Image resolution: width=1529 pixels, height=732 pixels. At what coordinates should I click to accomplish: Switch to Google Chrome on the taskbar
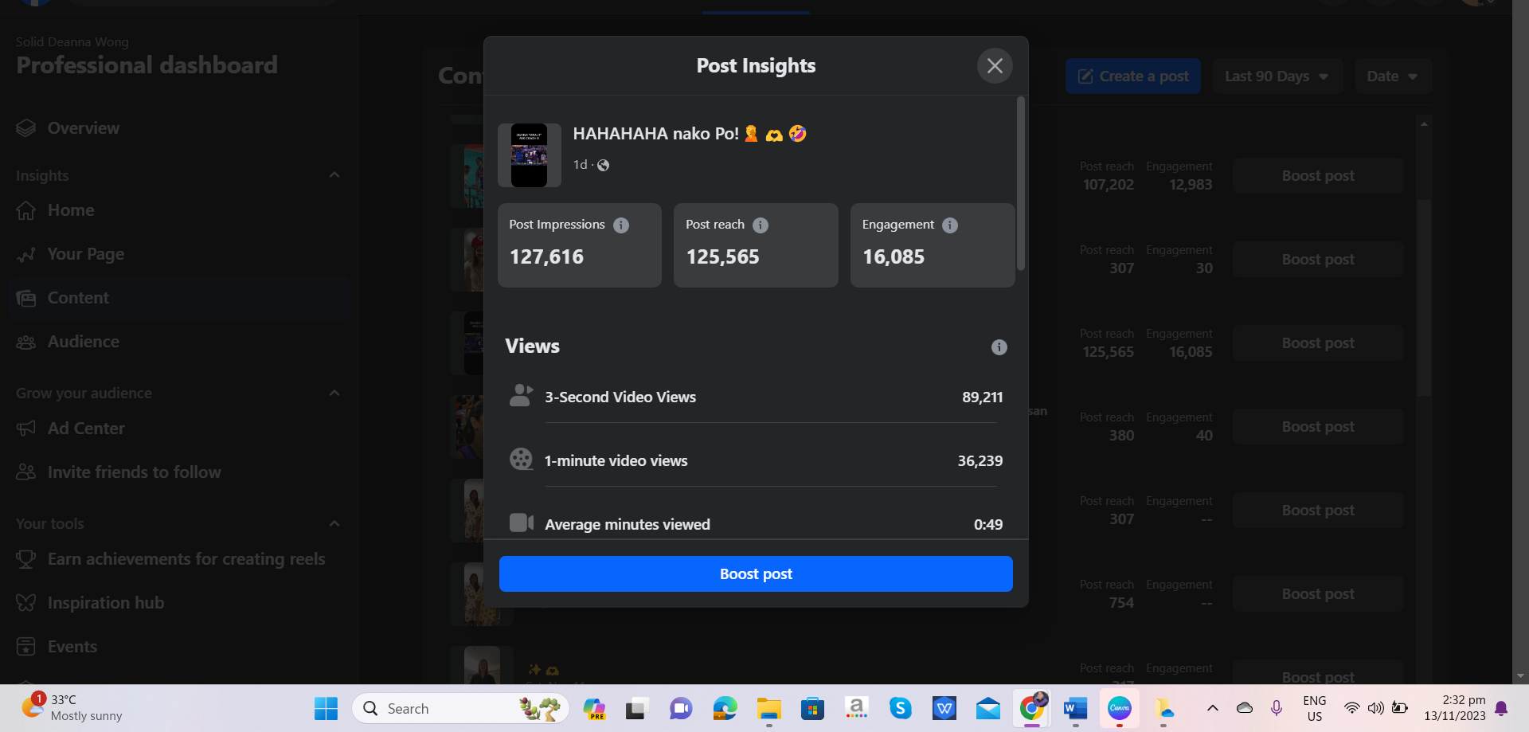point(1033,708)
